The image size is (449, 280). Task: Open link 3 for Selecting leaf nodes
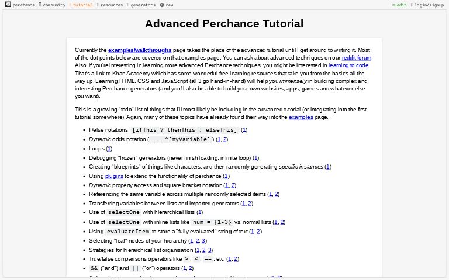click(x=203, y=241)
